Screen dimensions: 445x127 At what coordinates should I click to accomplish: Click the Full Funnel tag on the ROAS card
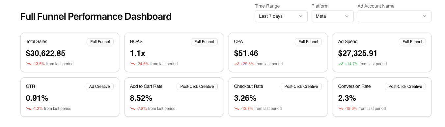(x=204, y=42)
